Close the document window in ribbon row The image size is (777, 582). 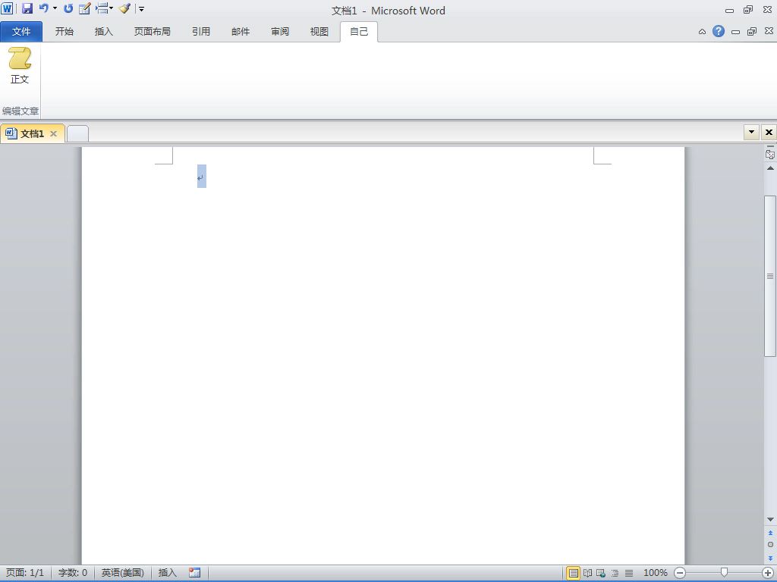pos(769,30)
